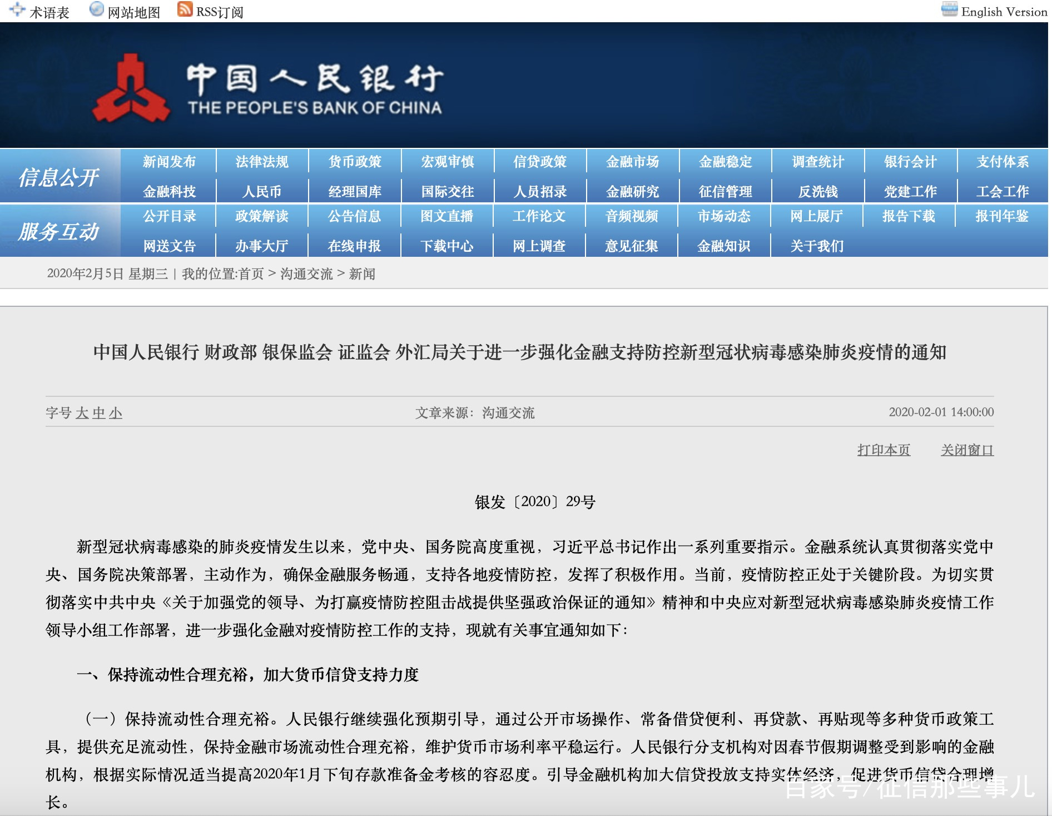Open 征信管理 menu item
This screenshot has width=1052, height=816.
tap(726, 192)
